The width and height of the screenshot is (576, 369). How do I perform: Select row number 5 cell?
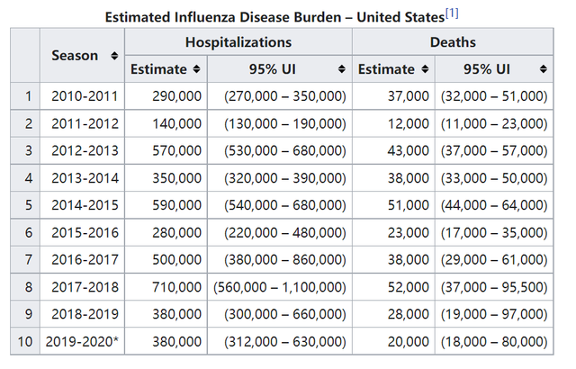(x=28, y=205)
